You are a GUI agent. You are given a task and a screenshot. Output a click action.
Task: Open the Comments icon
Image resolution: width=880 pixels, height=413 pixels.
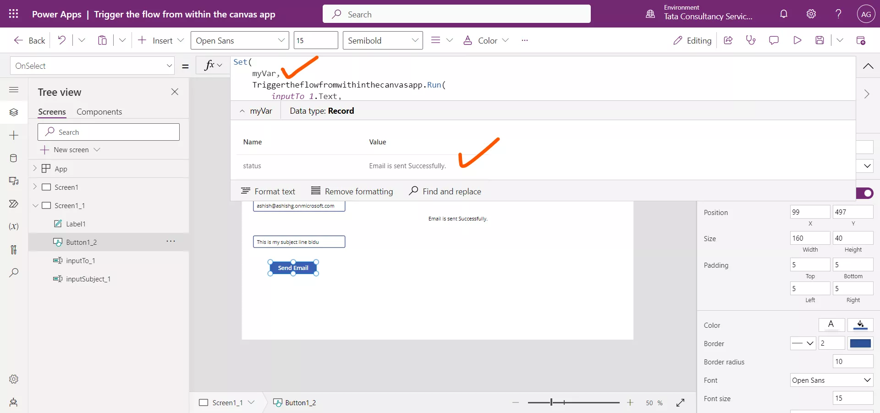coord(774,40)
